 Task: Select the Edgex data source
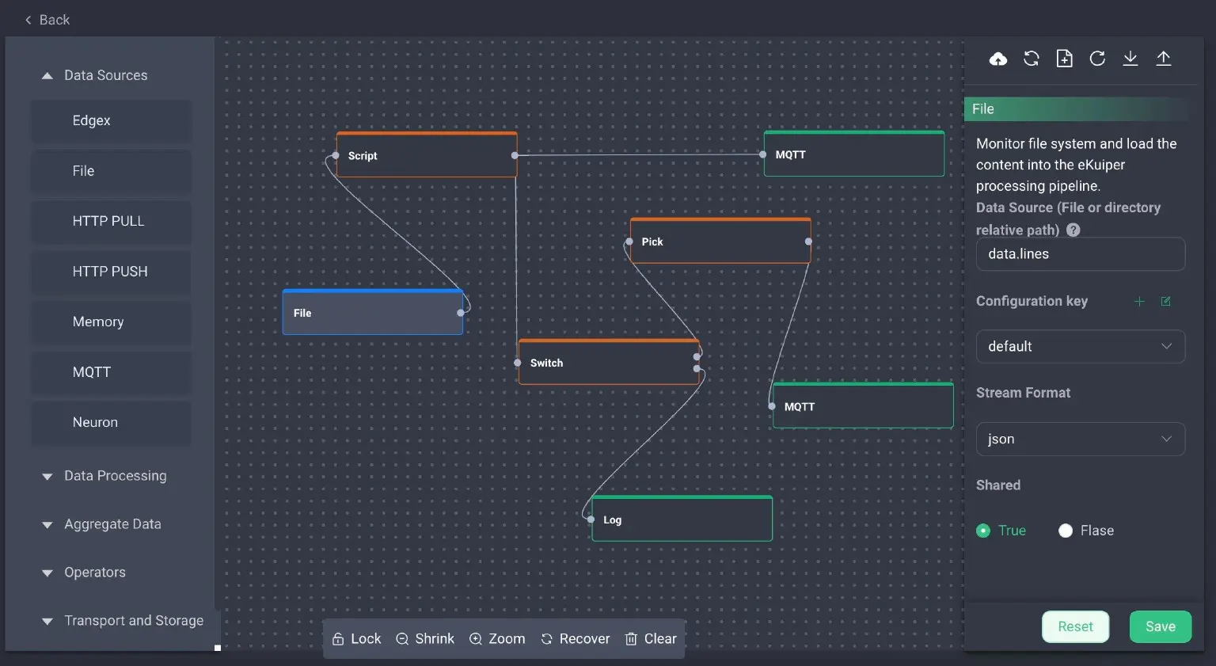tap(111, 120)
